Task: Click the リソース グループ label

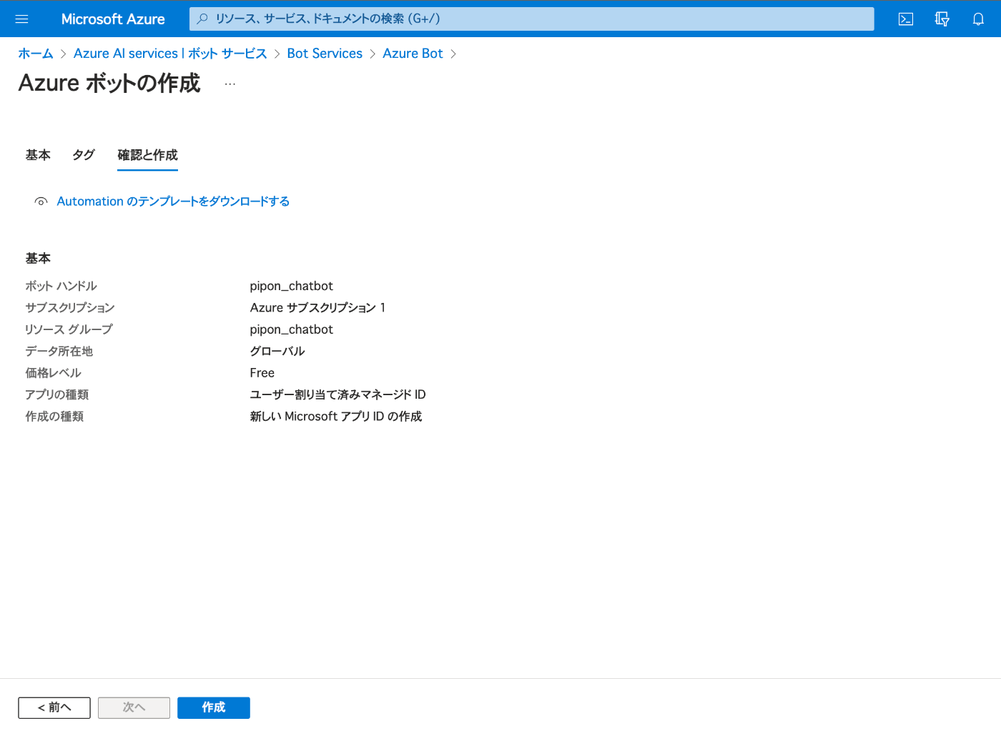Action: click(69, 329)
